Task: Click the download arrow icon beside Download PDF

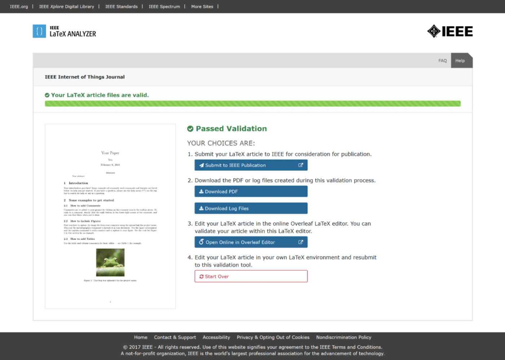Action: pos(201,191)
